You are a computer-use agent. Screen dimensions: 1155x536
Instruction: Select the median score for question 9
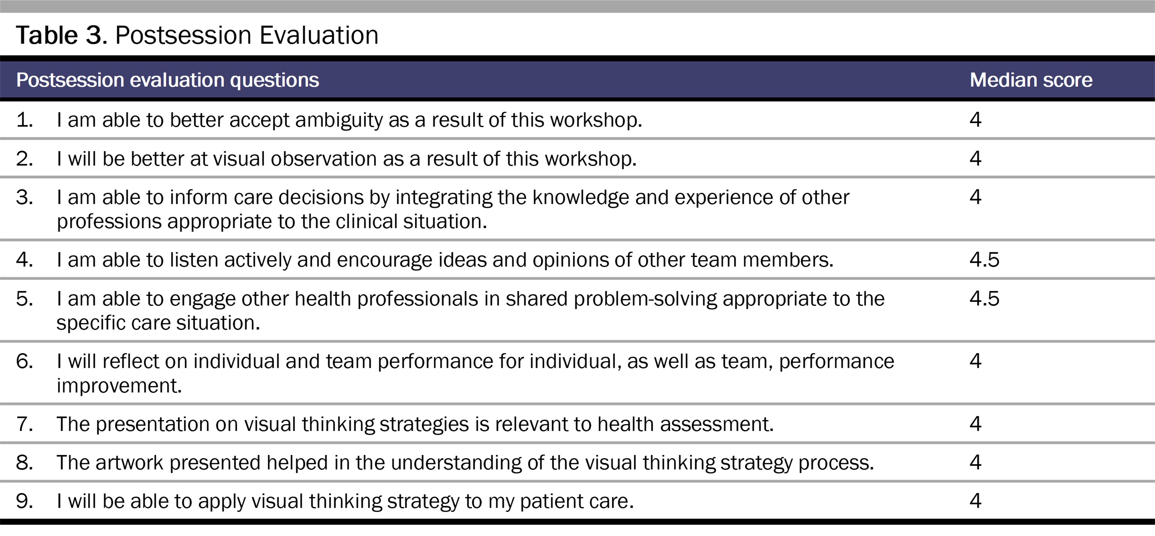pos(976,501)
